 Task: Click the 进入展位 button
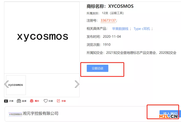pyautogui.click(x=170, y=114)
